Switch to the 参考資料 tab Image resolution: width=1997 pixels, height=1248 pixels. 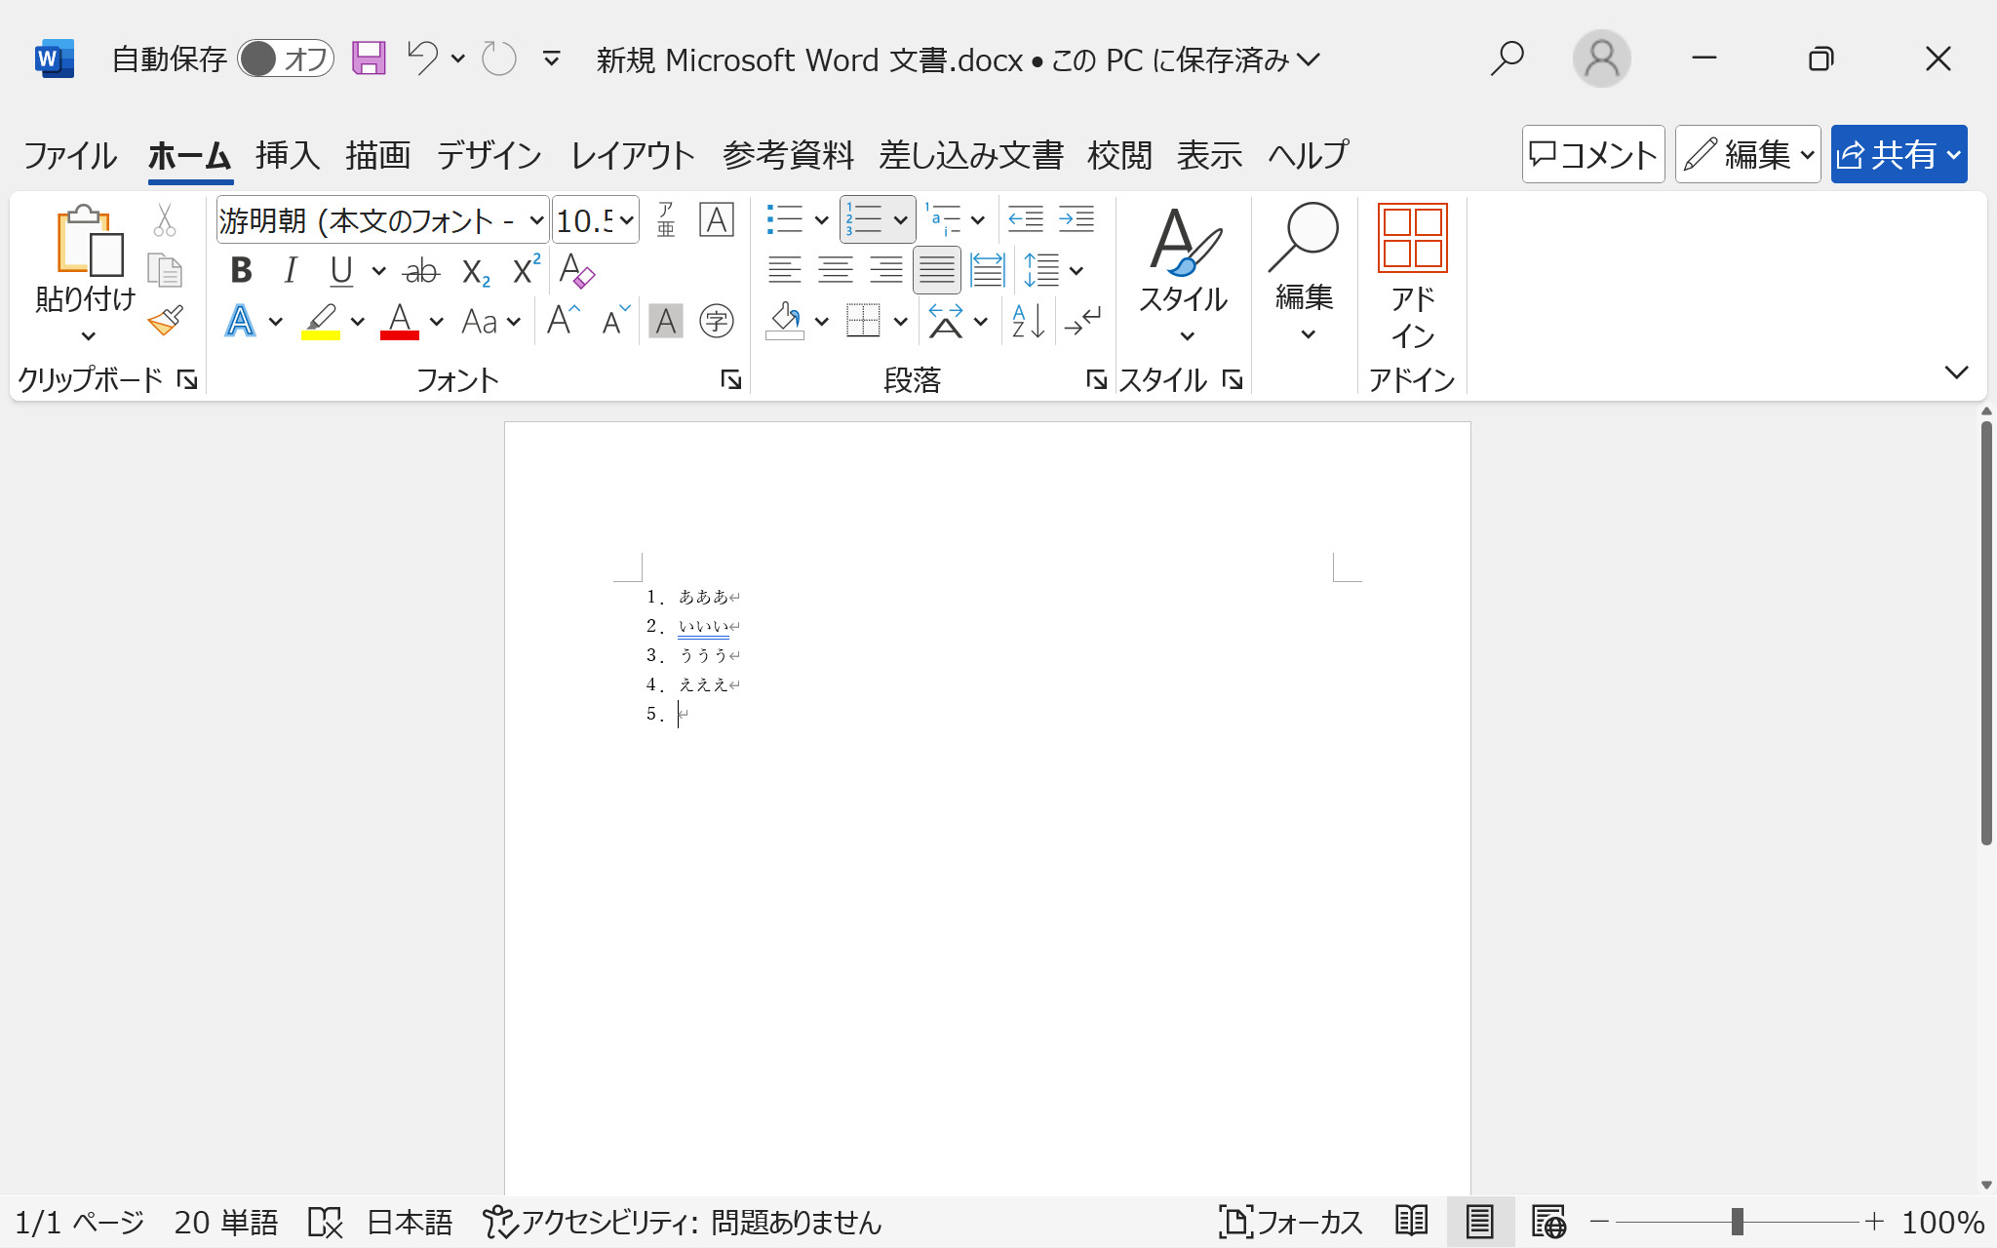tap(788, 155)
